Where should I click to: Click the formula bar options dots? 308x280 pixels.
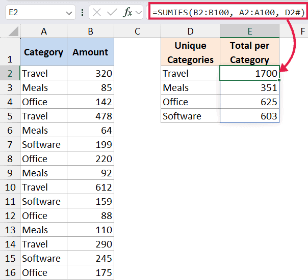83,13
